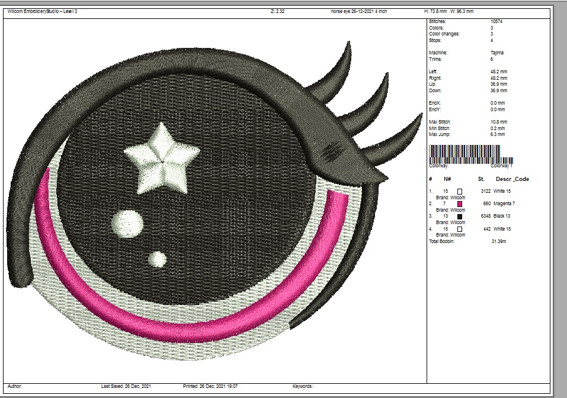Click the white swatch in color row 4
Image resolution: width=567 pixels, height=398 pixels.
459,229
